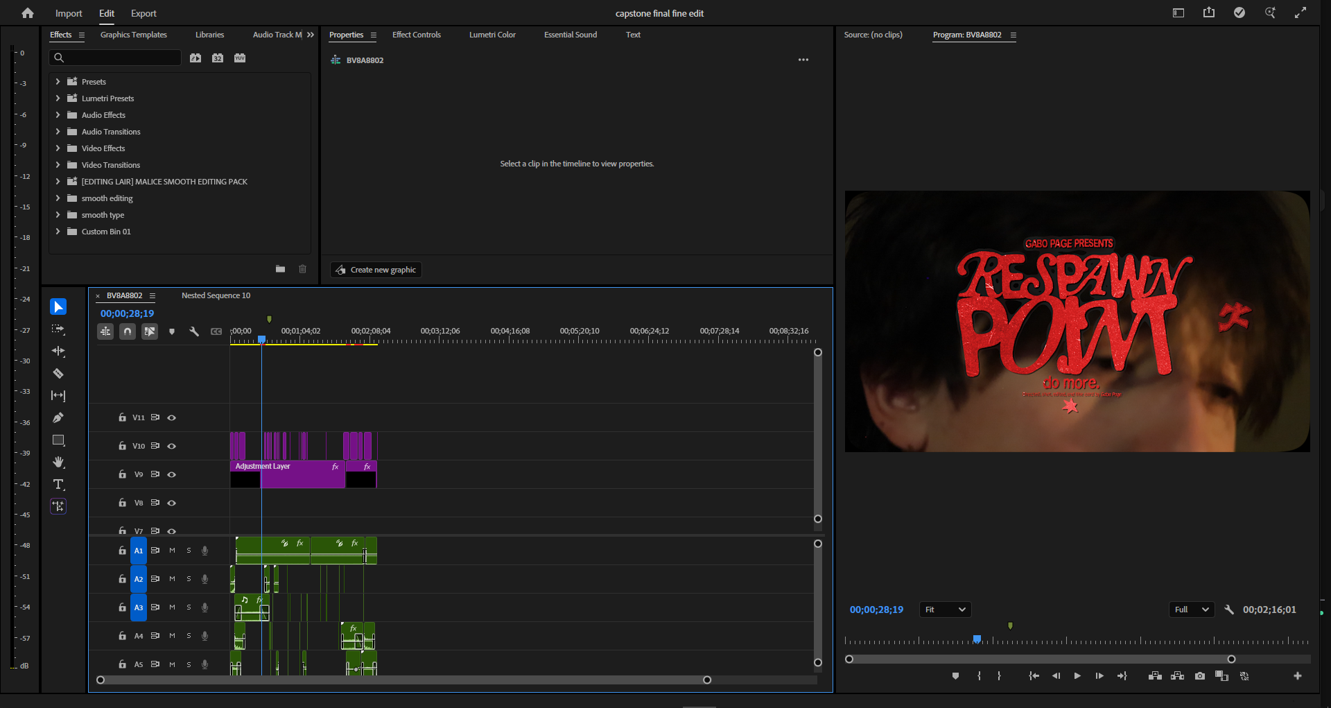Click Lift button in Program monitor
Image resolution: width=1331 pixels, height=708 pixels.
tap(1155, 676)
